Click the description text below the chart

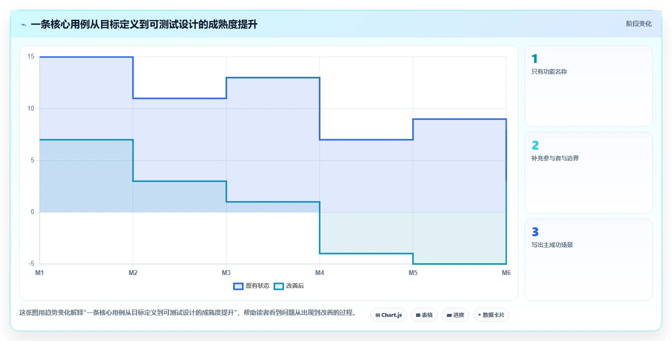click(x=187, y=313)
